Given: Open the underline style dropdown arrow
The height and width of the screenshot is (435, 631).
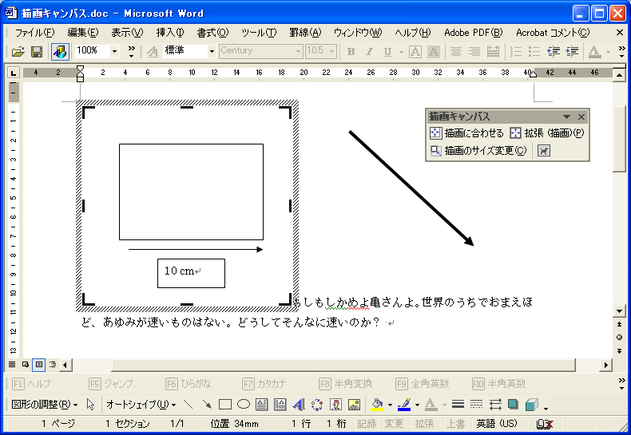Looking at the screenshot, I should [x=401, y=51].
